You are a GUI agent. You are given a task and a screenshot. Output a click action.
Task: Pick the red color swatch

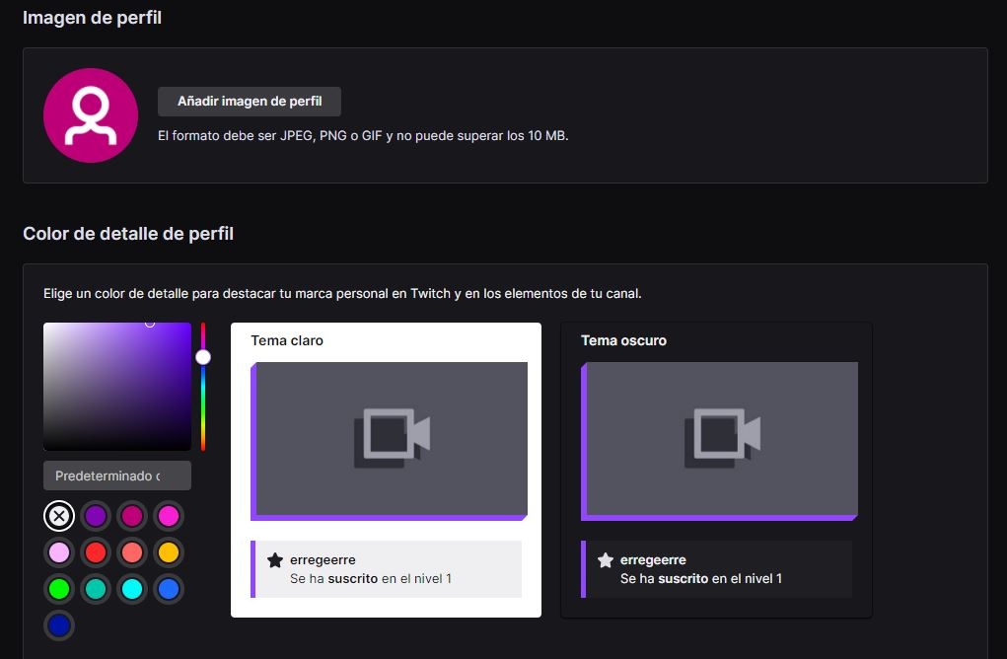coord(96,551)
